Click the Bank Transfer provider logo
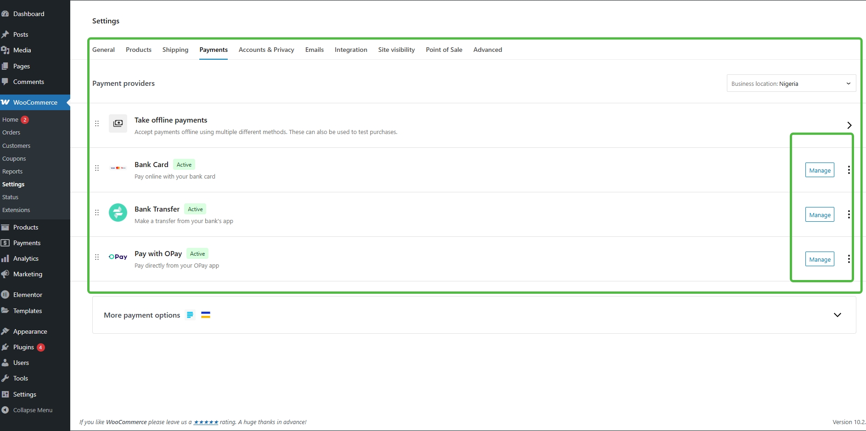The width and height of the screenshot is (866, 431). [x=118, y=213]
